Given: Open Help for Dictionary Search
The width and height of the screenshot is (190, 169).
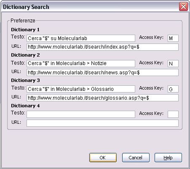Looking at the screenshot, I should click(x=168, y=158).
